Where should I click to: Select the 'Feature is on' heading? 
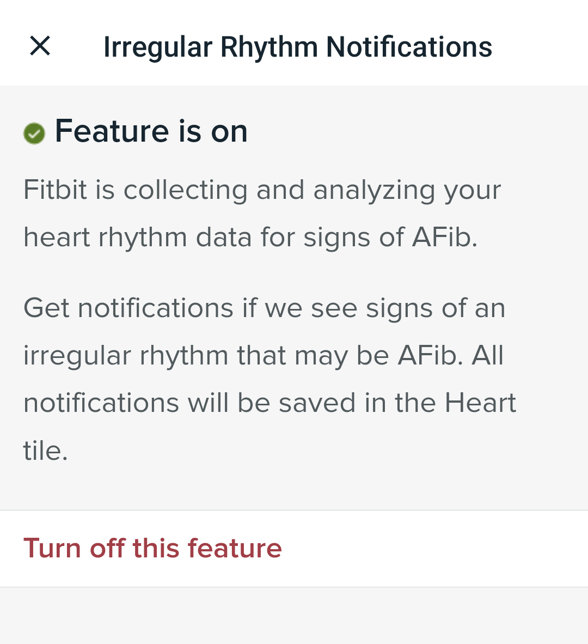tap(151, 131)
